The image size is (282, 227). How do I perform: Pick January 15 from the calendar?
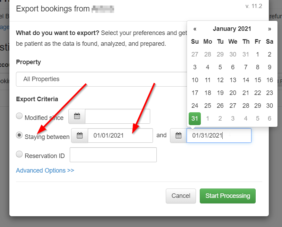coord(257,80)
